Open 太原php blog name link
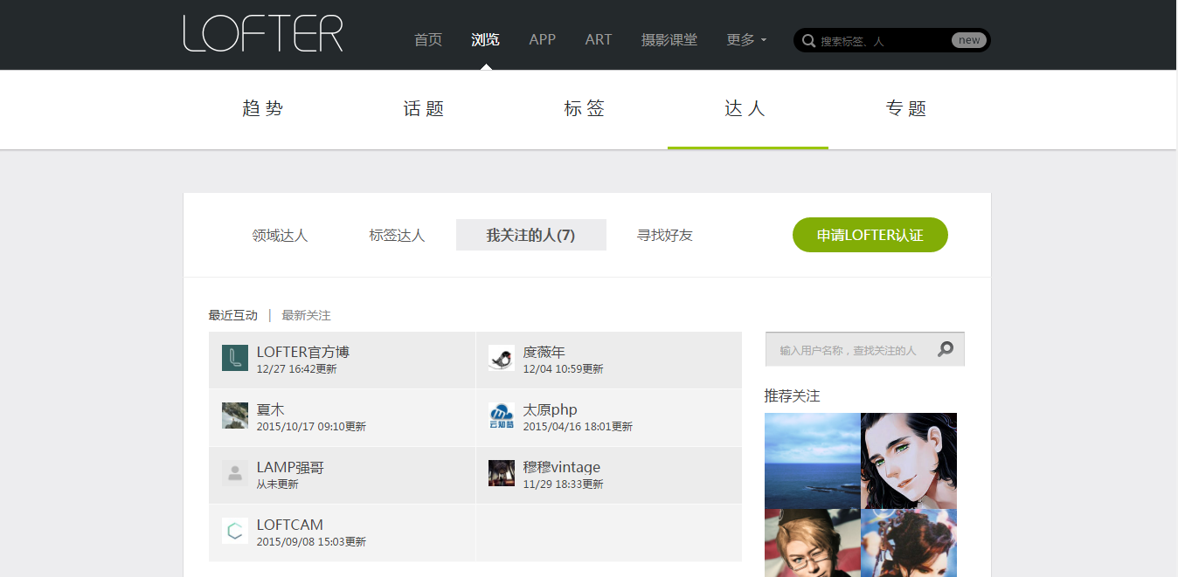This screenshot has width=1178, height=577. (551, 409)
